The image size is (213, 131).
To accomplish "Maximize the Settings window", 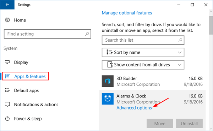I will (192, 5).
